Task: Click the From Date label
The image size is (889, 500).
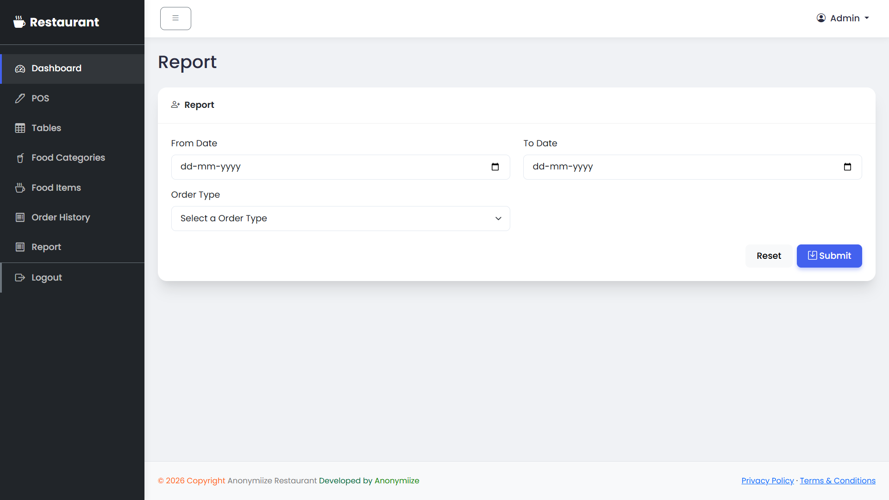Action: pos(194,144)
